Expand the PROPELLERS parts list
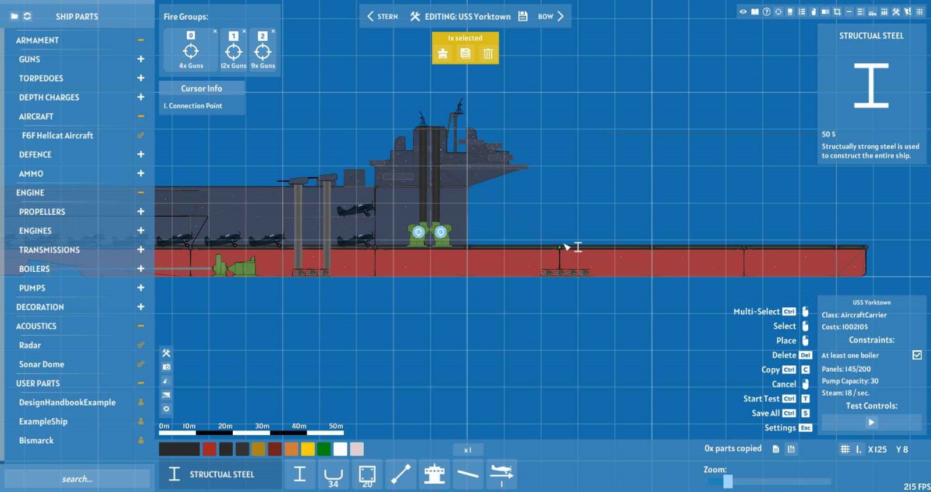Screen dimensions: 931x492 click(140, 211)
